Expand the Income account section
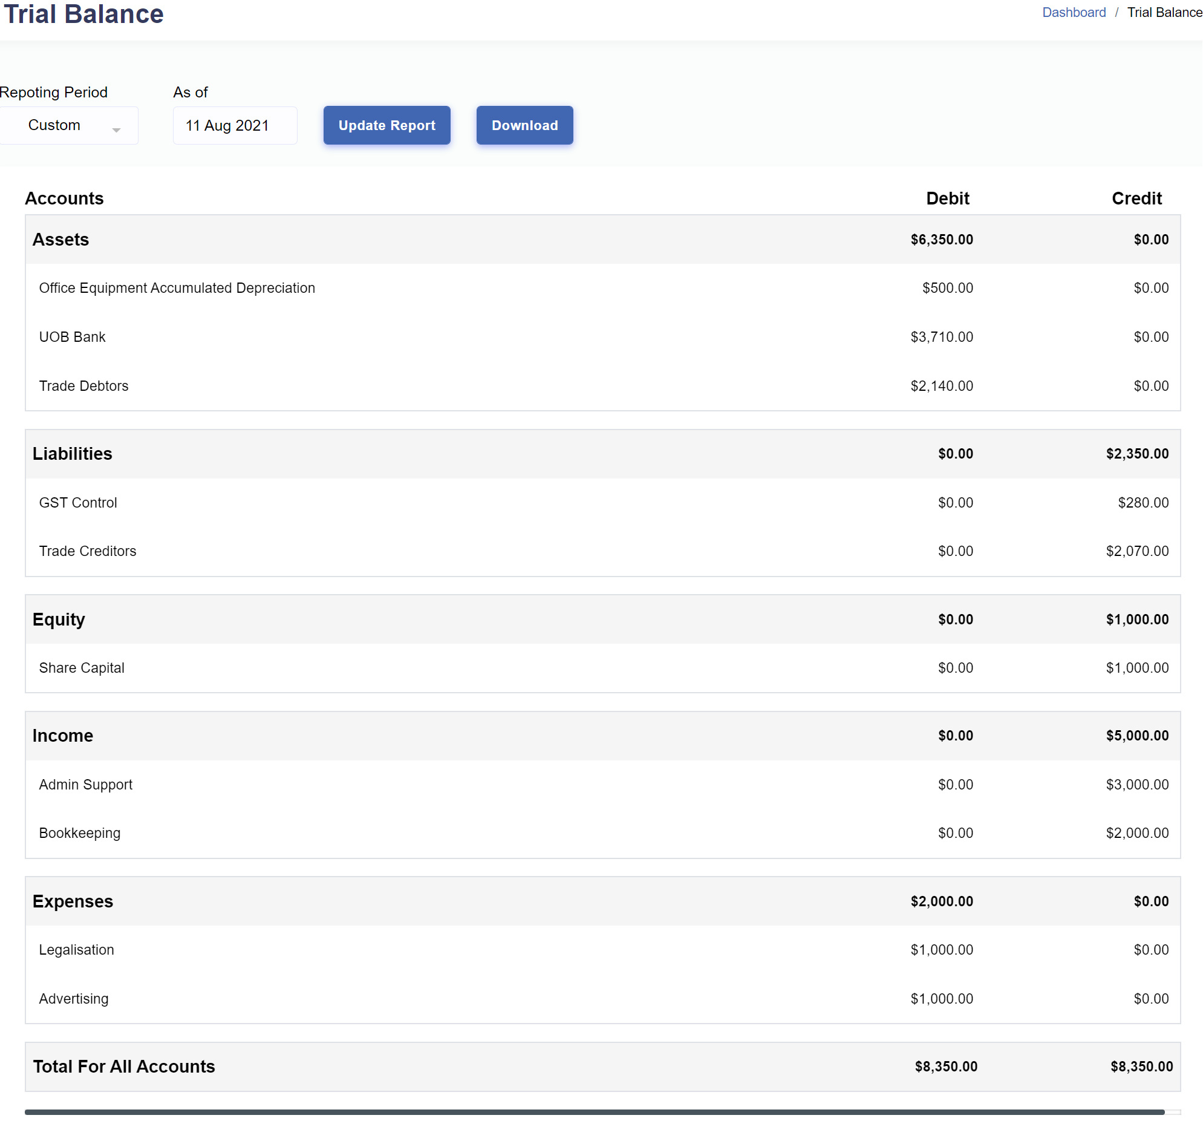 [x=62, y=736]
